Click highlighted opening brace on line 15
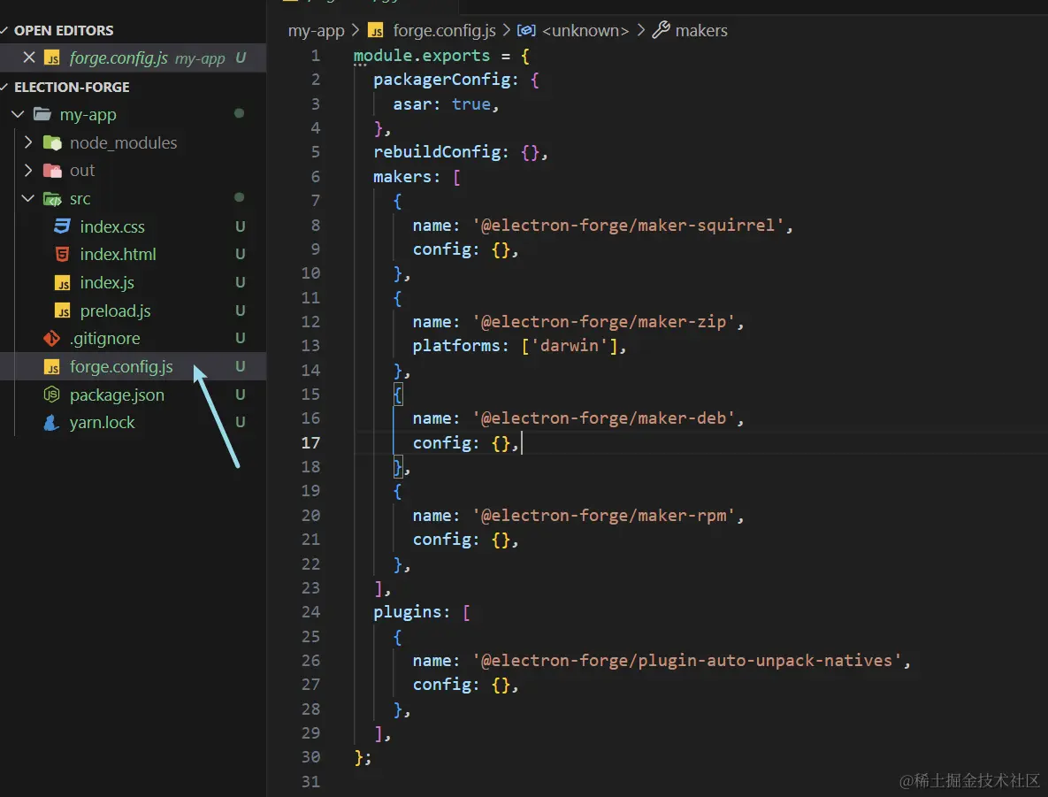 (x=398, y=395)
